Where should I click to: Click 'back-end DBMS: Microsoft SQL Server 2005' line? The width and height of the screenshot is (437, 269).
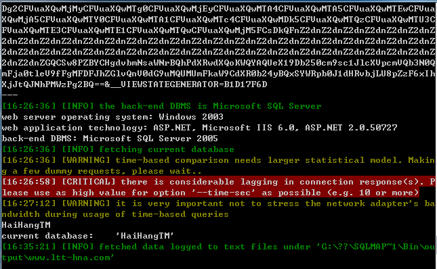point(110,139)
